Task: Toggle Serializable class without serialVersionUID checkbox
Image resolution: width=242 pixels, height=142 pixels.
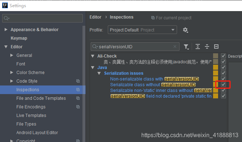Action: [223, 84]
